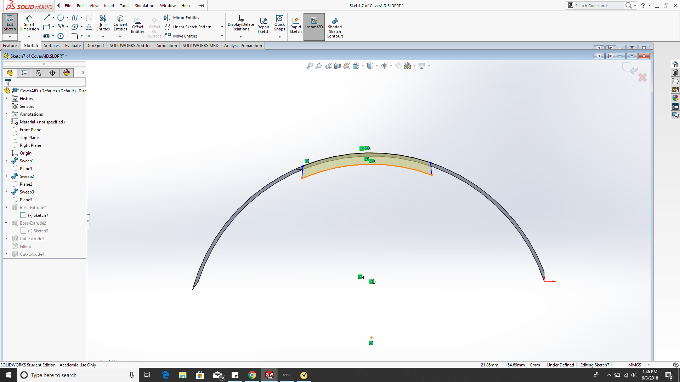Collapse the Boss-Extrude2 feature
Viewport: 680px width, 382px height.
coord(6,223)
